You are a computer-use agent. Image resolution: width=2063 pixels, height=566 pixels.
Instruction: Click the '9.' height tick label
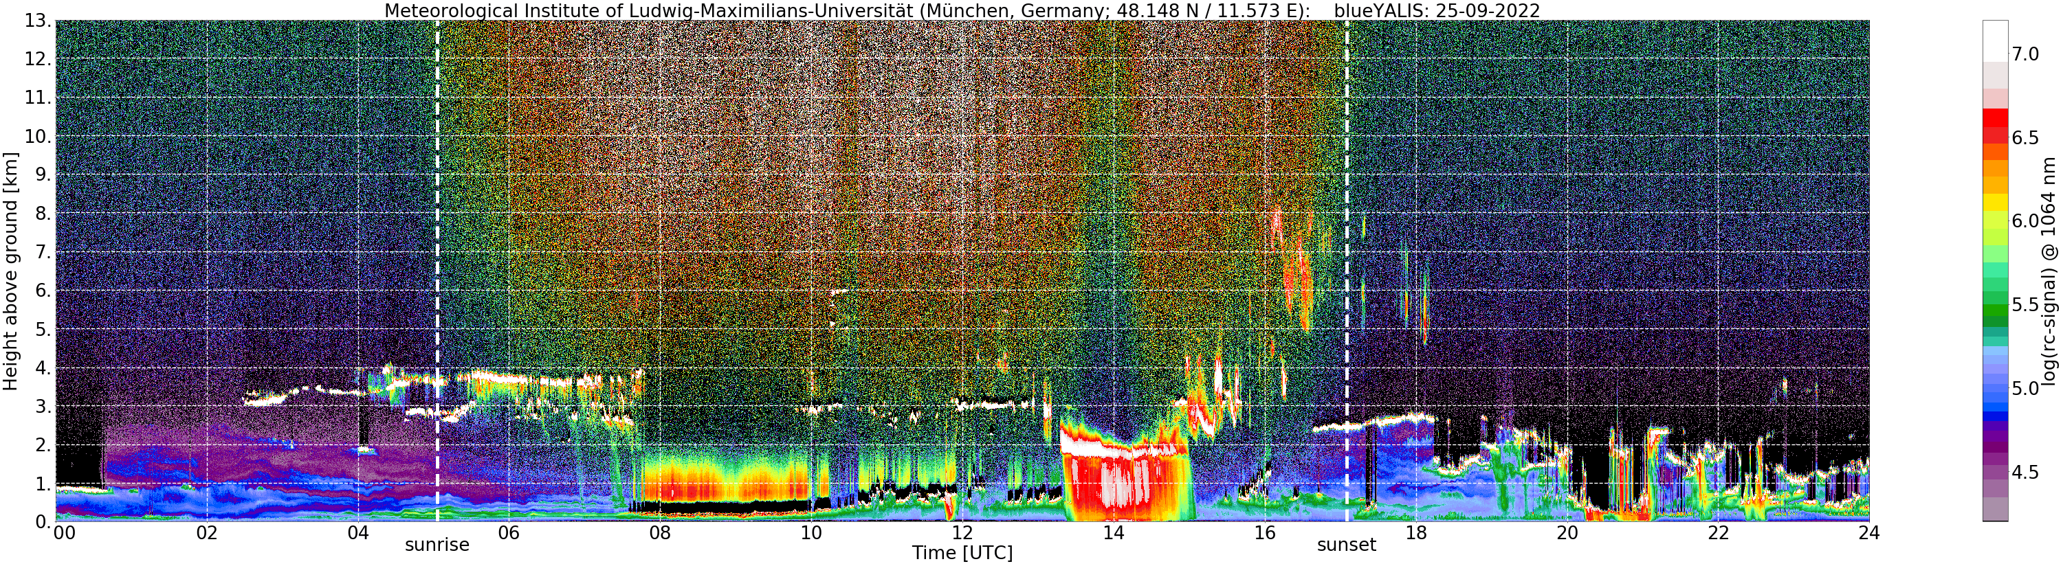coord(44,174)
